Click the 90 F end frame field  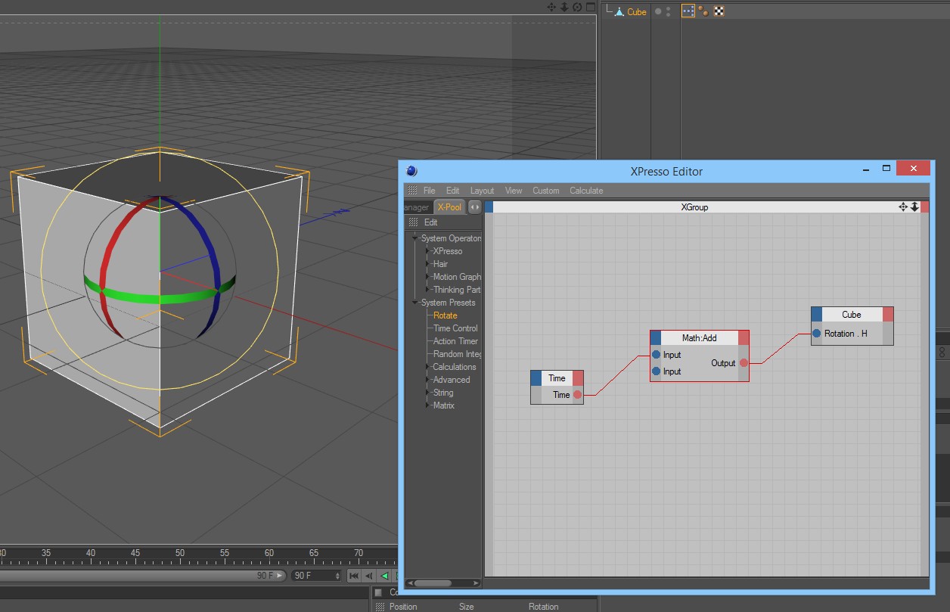[x=315, y=576]
